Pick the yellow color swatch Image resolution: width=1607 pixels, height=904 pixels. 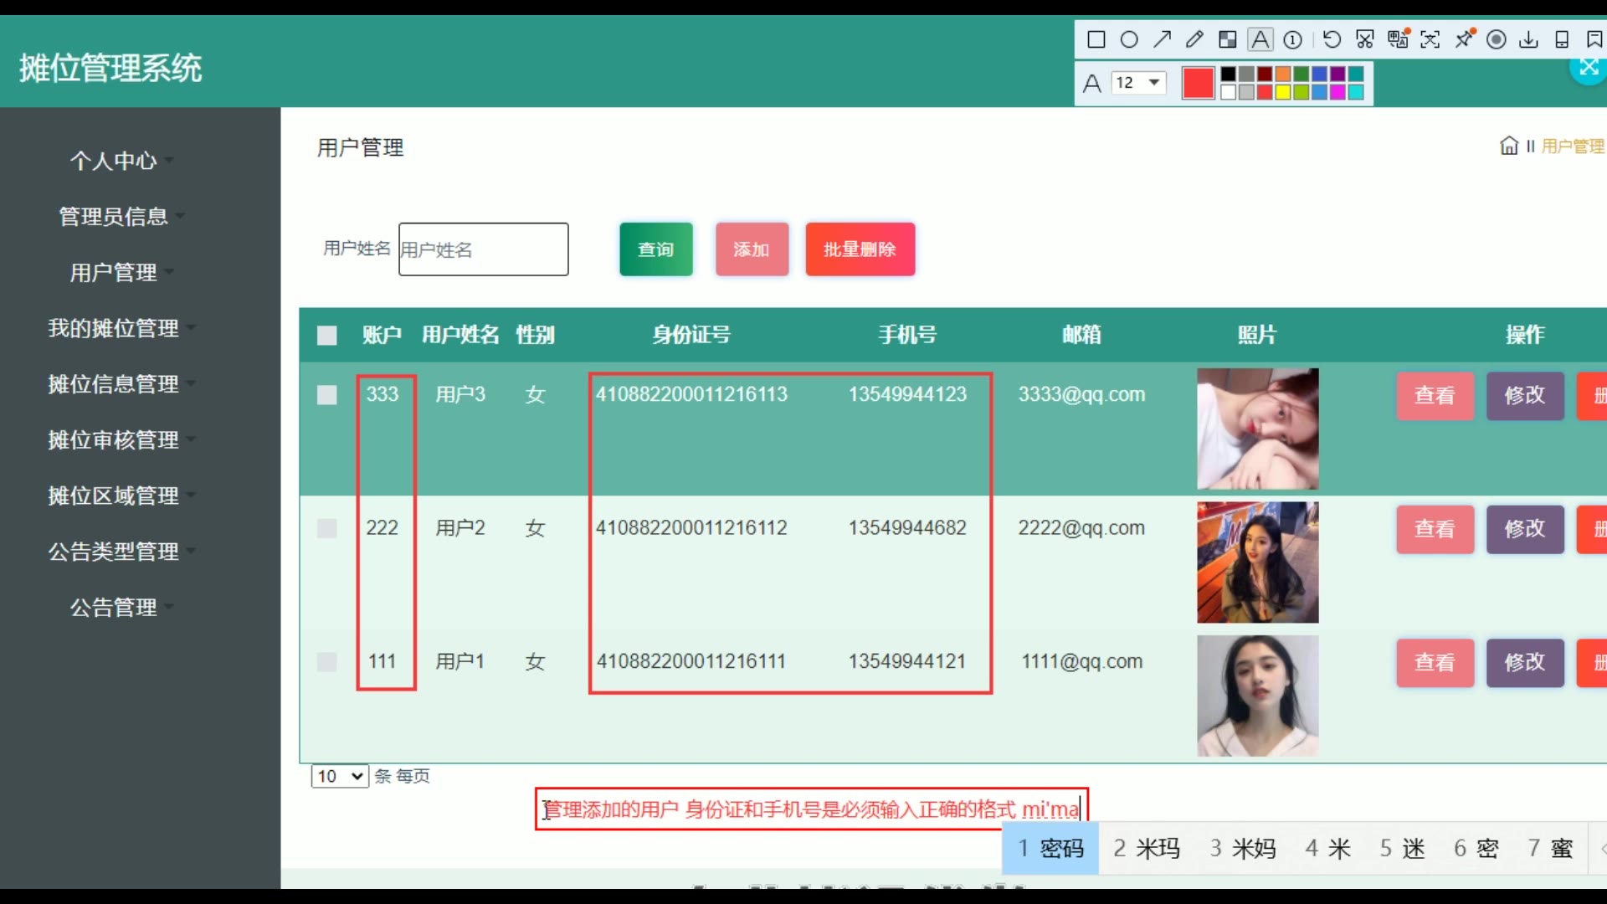coord(1282,92)
